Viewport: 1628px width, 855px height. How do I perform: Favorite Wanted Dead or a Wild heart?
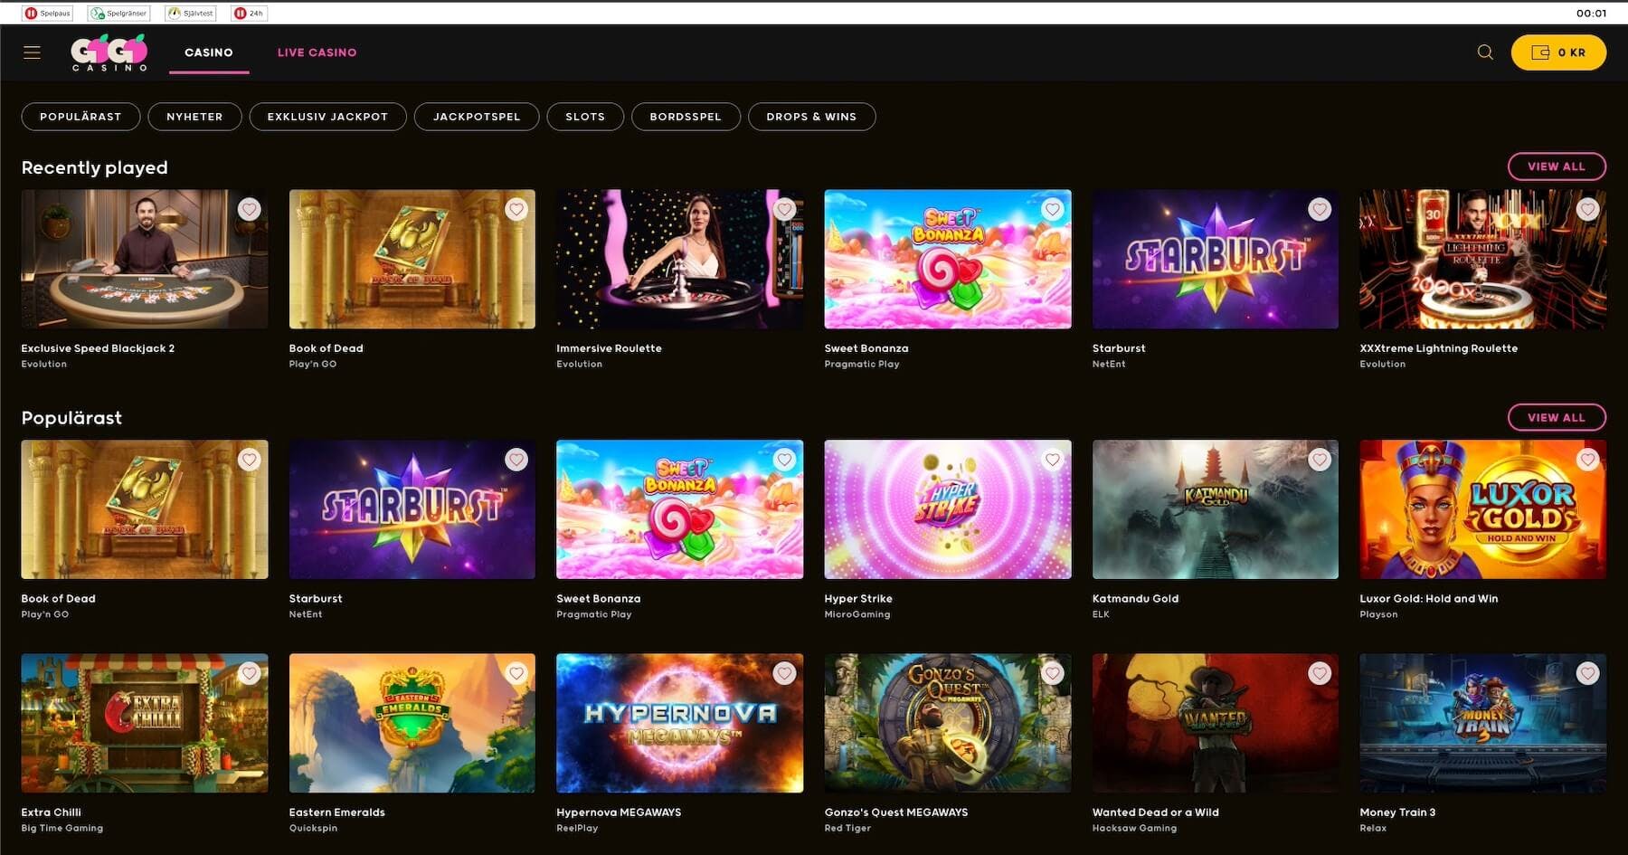coord(1320,673)
